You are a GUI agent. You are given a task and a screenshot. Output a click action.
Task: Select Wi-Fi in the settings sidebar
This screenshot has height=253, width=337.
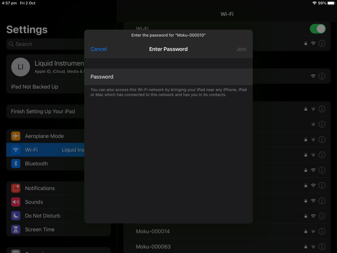(46, 150)
